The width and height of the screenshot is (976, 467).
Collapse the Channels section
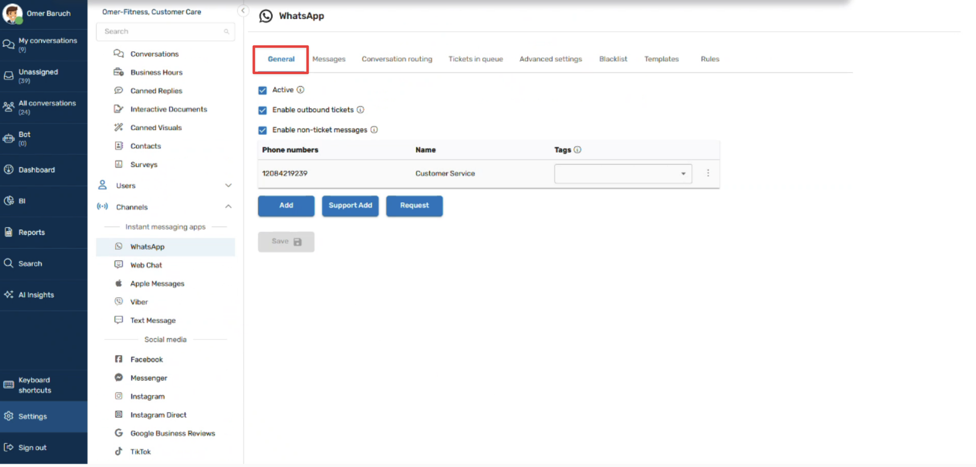[x=228, y=207]
